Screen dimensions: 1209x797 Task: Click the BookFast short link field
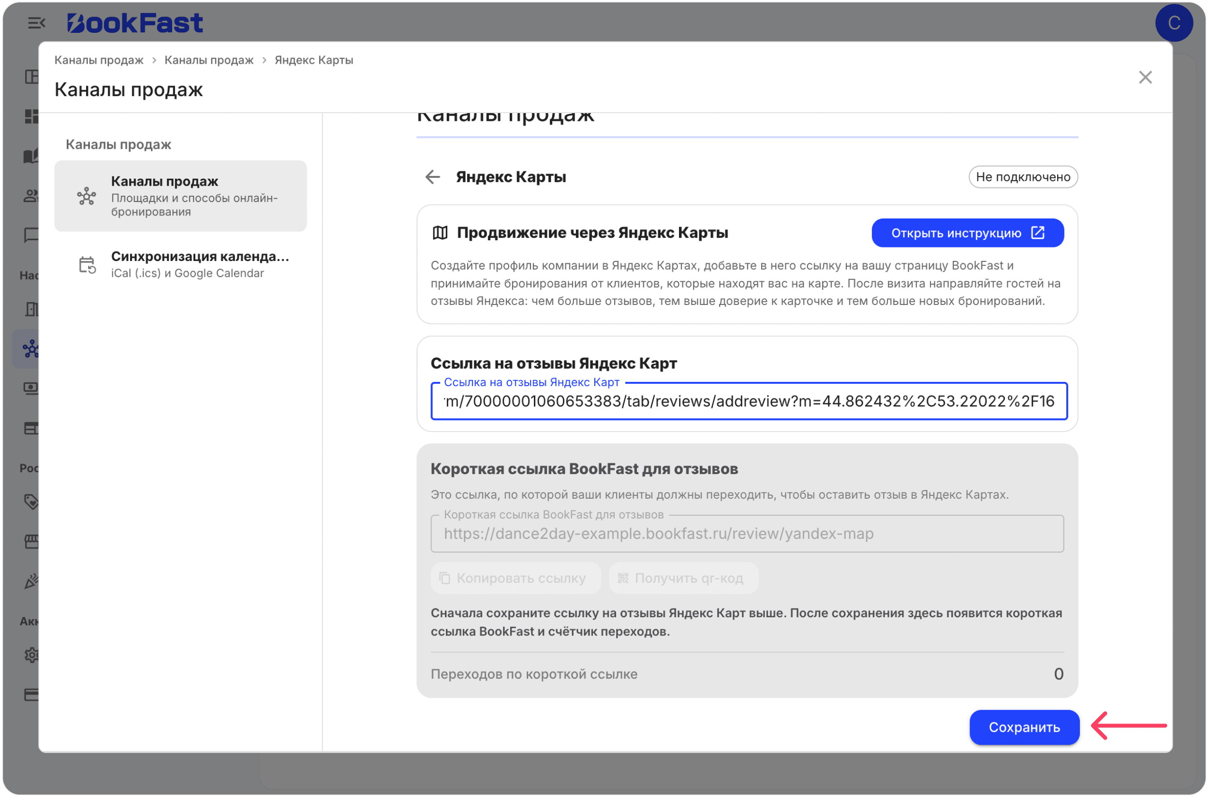click(x=747, y=534)
